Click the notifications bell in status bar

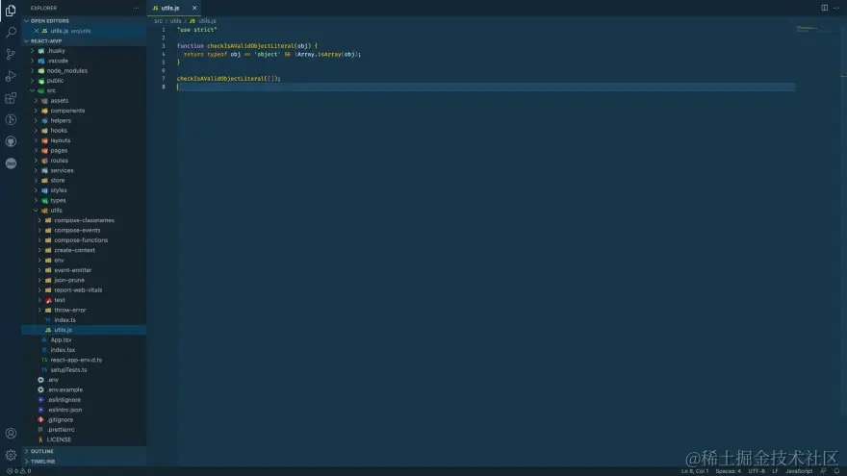tap(836, 471)
